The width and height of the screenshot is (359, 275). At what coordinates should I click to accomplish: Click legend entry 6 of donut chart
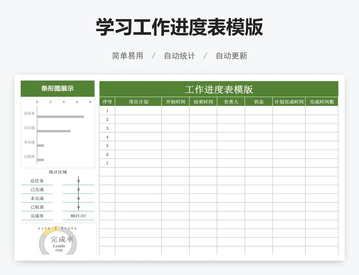point(74,228)
